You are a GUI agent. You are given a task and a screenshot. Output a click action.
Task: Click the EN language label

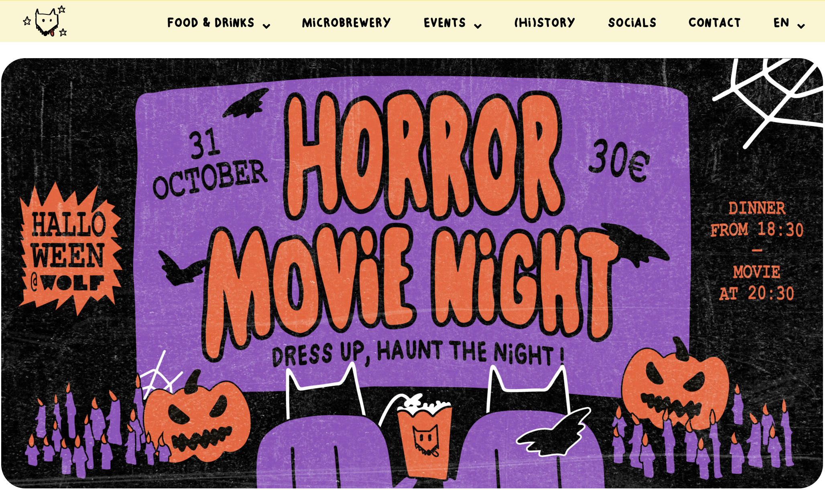point(781,22)
